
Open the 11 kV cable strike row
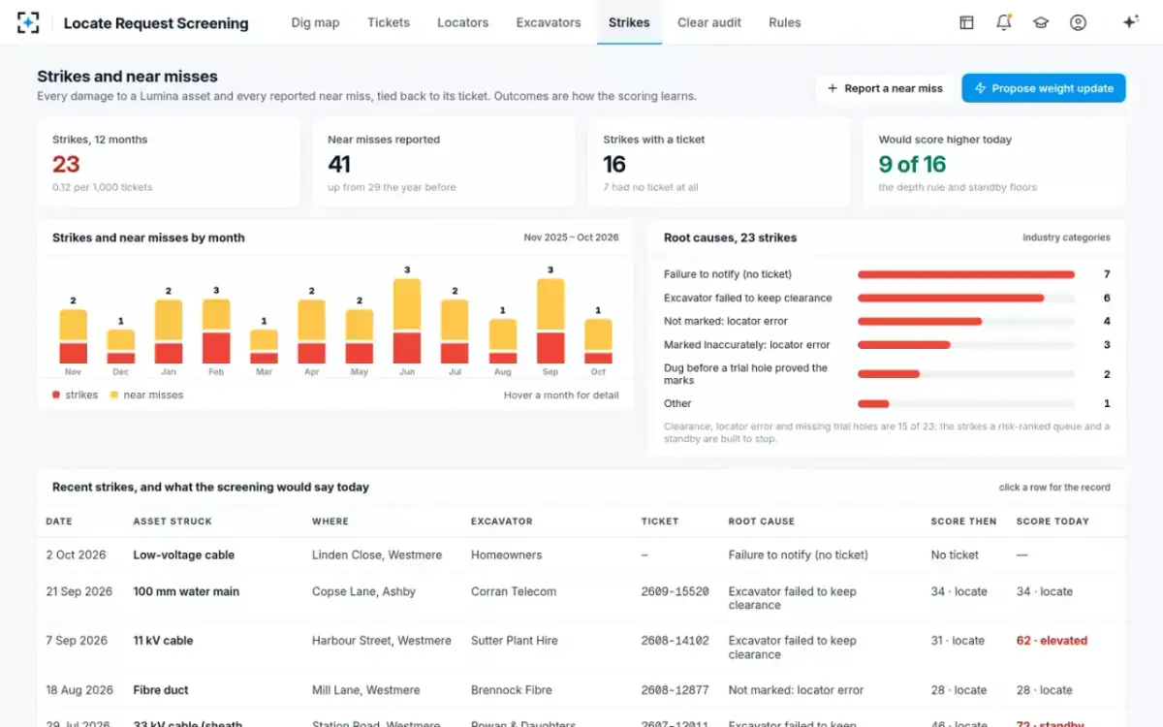(581, 648)
